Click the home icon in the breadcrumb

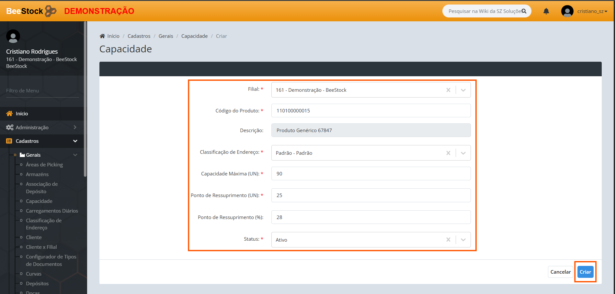(x=102, y=36)
